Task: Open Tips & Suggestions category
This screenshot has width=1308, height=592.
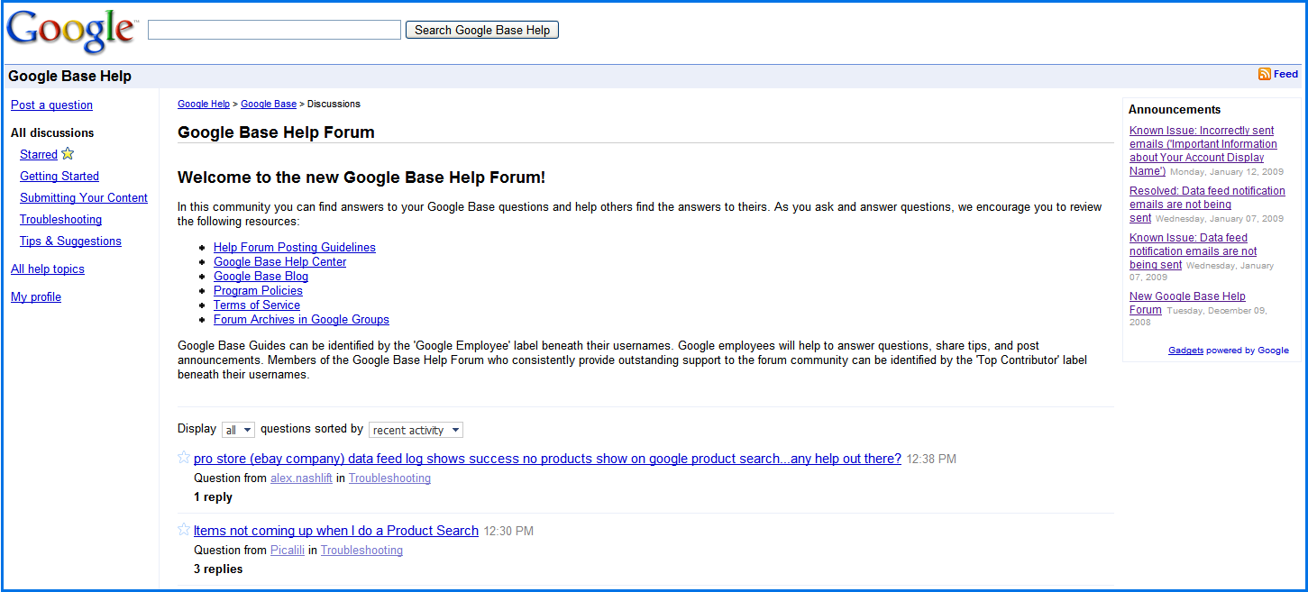Action: click(x=70, y=241)
